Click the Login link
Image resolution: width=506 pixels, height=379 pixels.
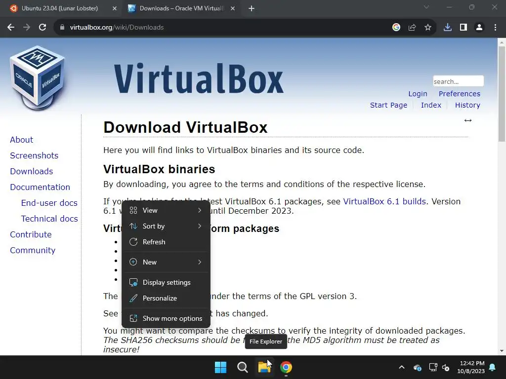point(418,94)
